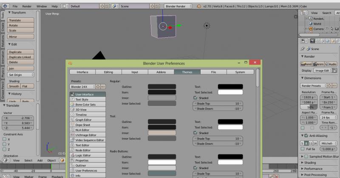Toggle Shaded checkbox under Regular
The height and width of the screenshot is (178, 340).
[195, 98]
